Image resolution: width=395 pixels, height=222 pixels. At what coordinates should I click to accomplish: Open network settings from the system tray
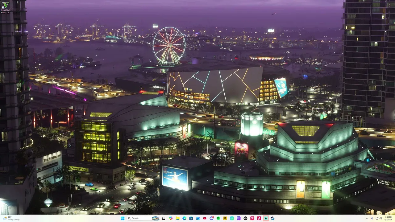[376, 218]
